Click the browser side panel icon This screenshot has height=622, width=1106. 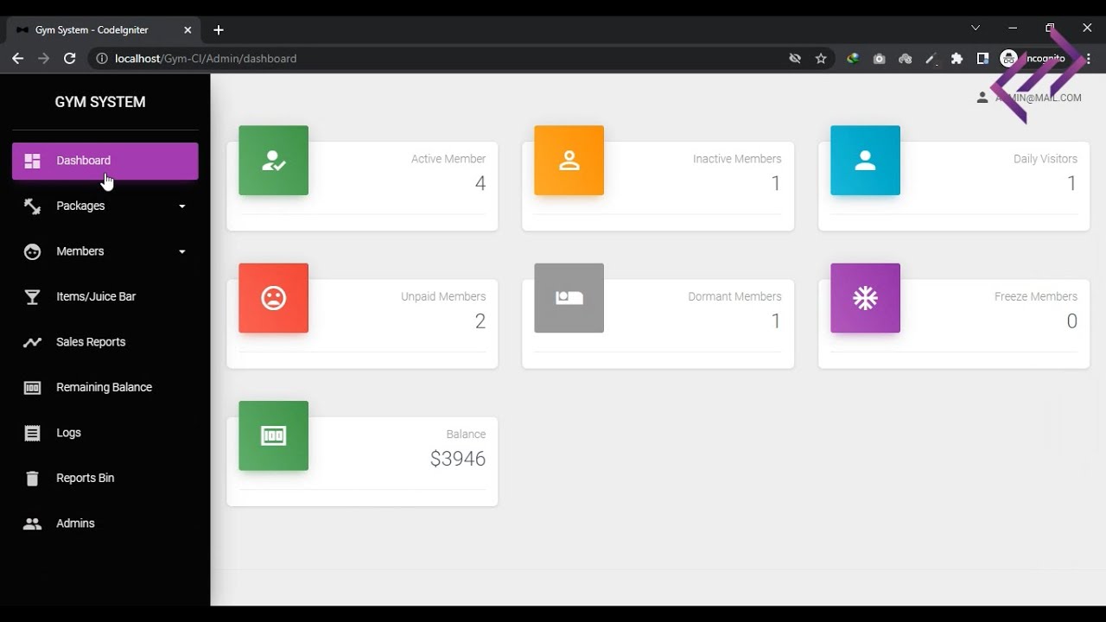[982, 59]
